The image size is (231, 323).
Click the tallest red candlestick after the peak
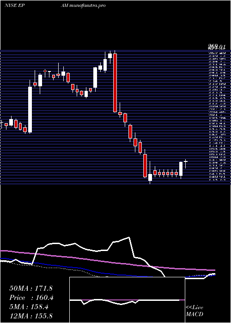pyautogui.click(x=115, y=83)
